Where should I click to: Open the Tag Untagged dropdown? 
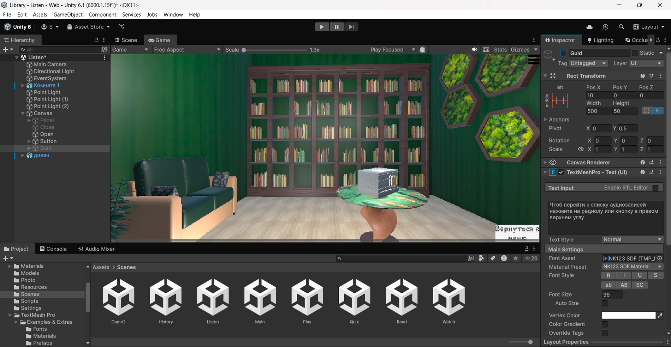click(x=588, y=63)
